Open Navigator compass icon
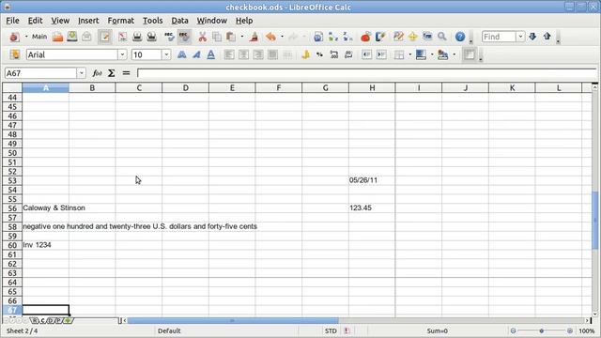The image size is (601, 338). pyautogui.click(x=413, y=37)
